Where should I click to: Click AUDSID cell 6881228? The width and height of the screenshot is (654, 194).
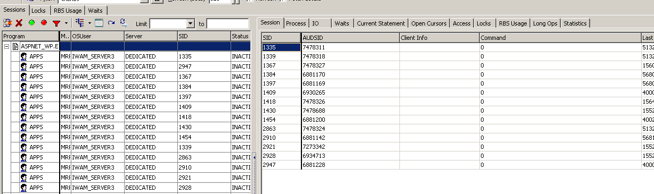(x=350, y=165)
